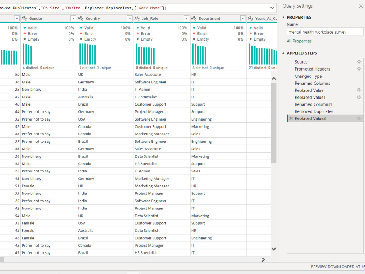Image resolution: width=365 pixels, height=274 pixels.
Task: Close the Query Settings pane
Action: point(361,6)
